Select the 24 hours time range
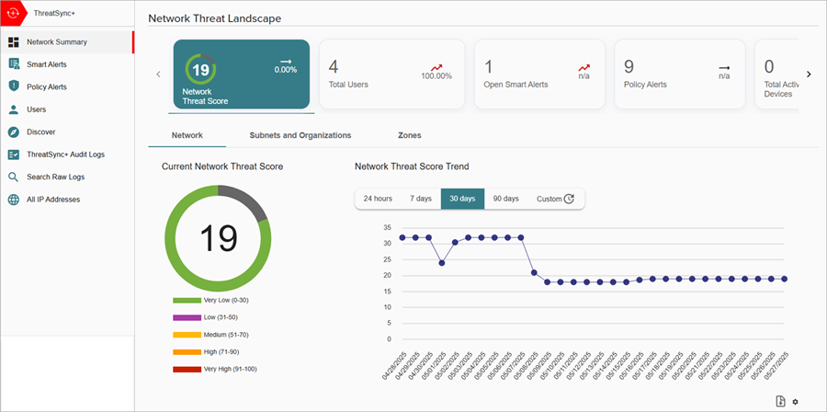 tap(378, 199)
